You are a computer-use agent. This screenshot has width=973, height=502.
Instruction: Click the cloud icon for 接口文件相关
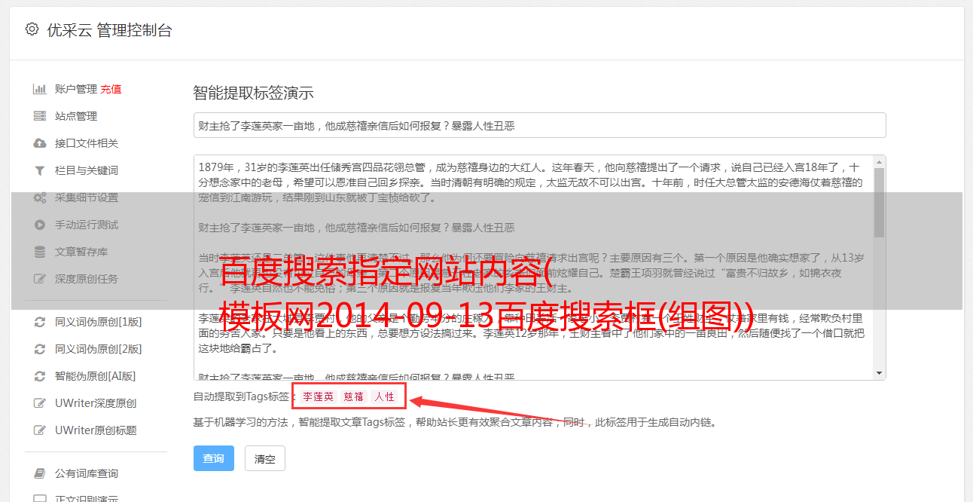click(x=40, y=143)
